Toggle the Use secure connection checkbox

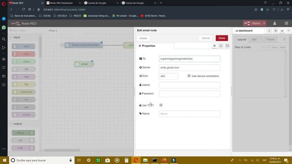coord(189,76)
